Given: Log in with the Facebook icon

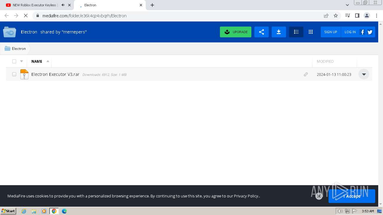Looking at the screenshot, I should [x=362, y=32].
